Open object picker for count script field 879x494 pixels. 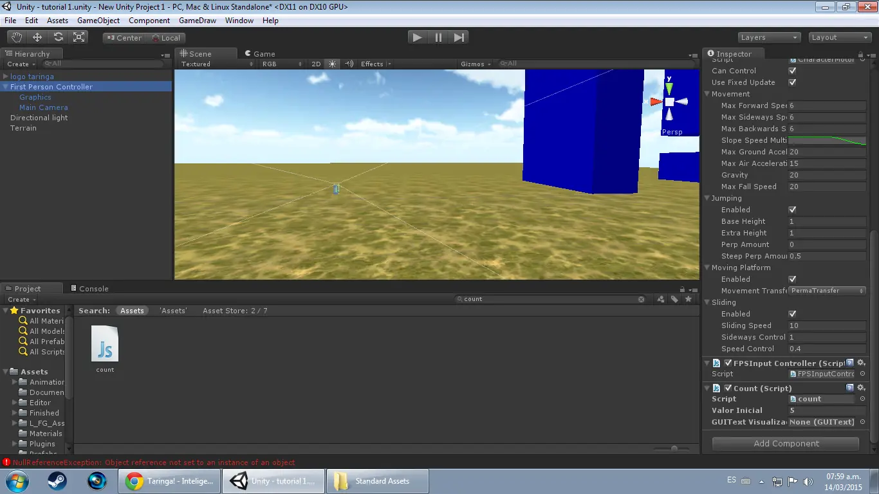click(x=862, y=399)
